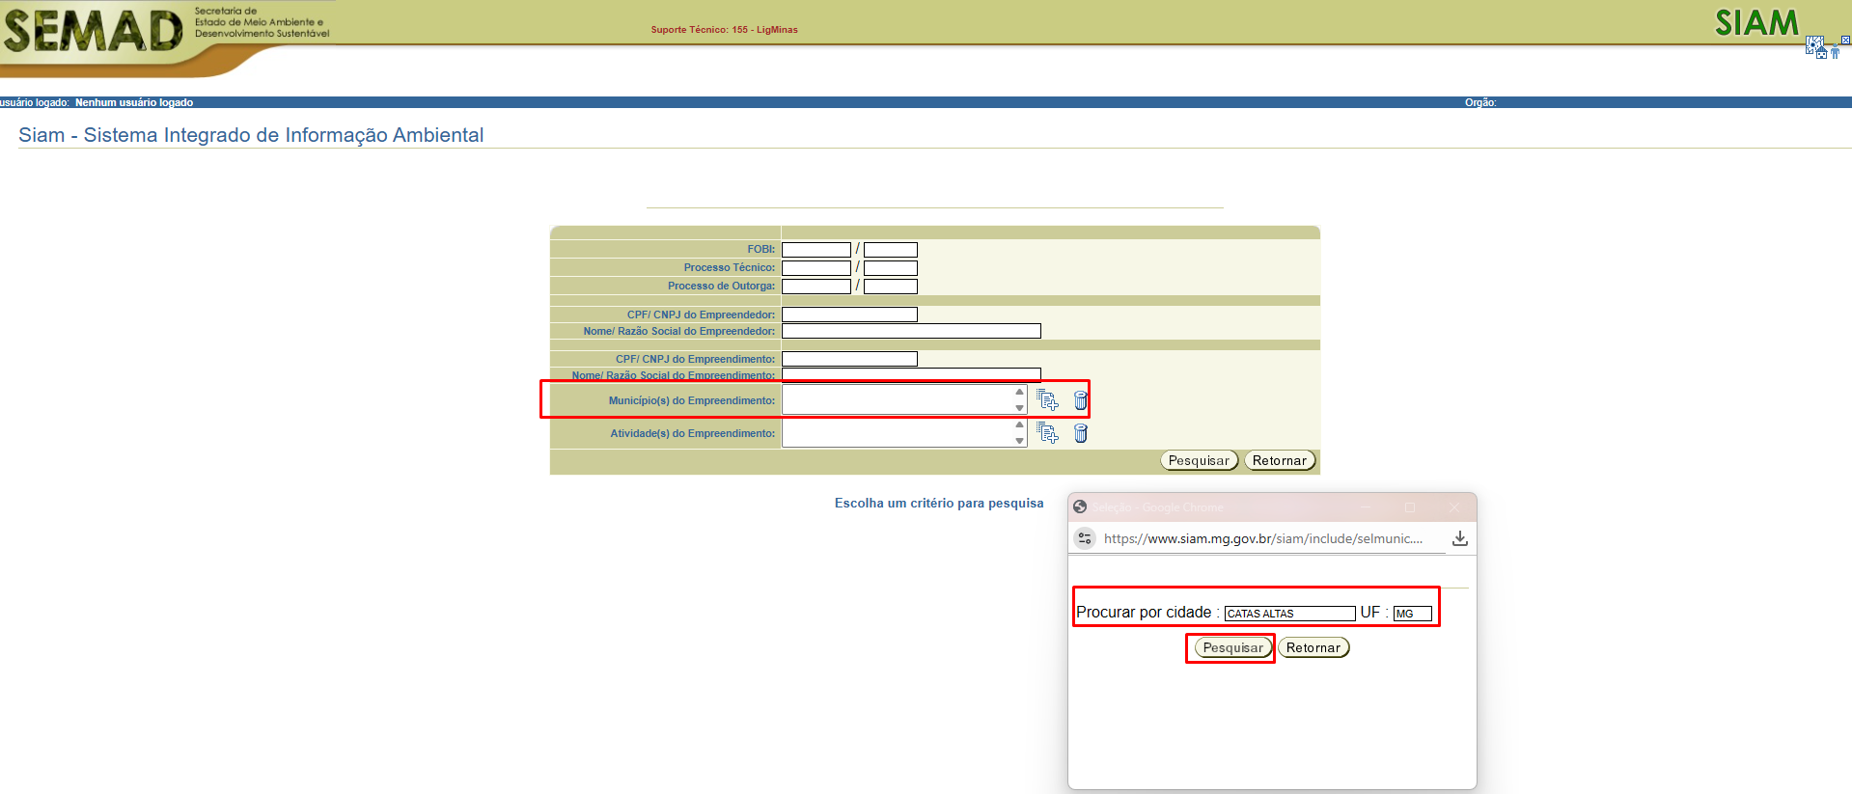Click Pesquisar in the city search popup

(x=1231, y=648)
